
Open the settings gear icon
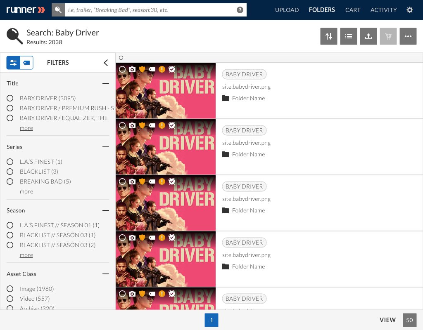(x=409, y=10)
